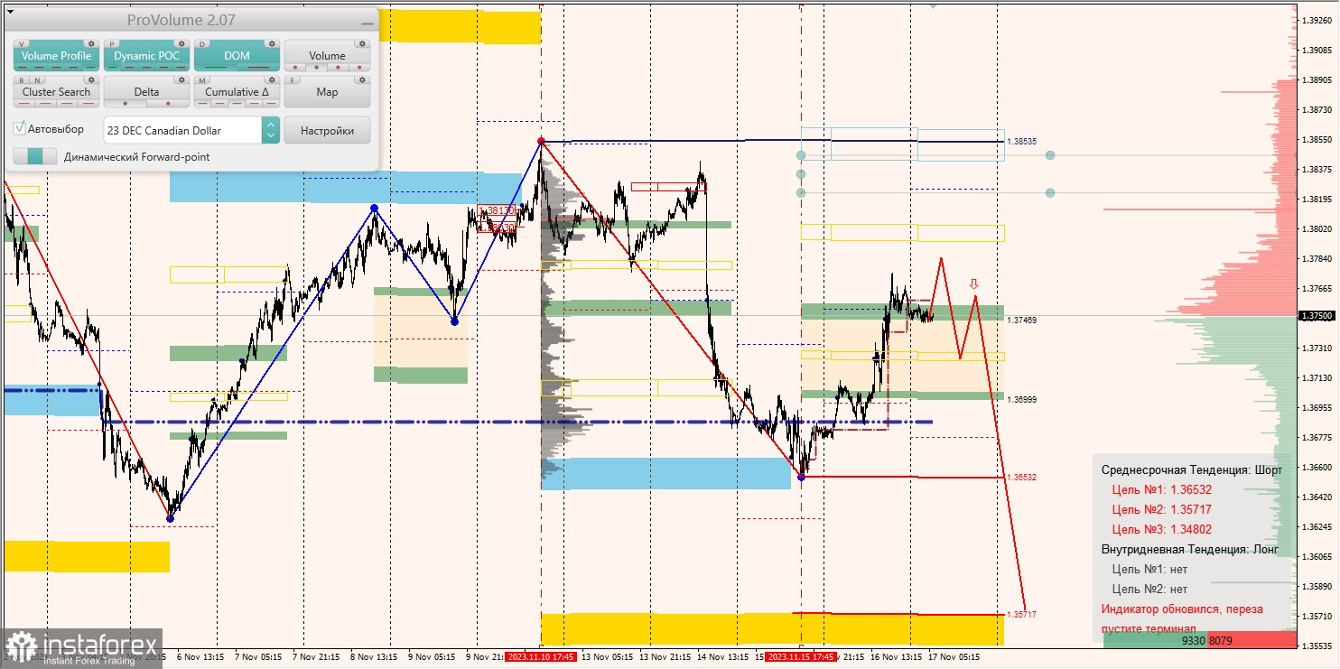Open Cluster Search gear settings
Image resolution: width=1340 pixels, height=669 pixels.
tap(91, 80)
